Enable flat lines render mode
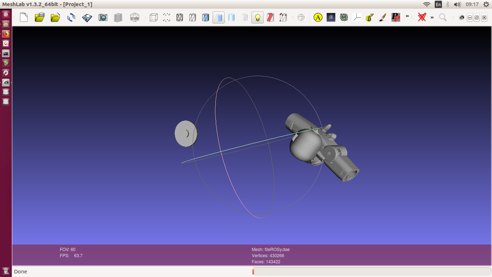492x277 pixels. pos(206,17)
